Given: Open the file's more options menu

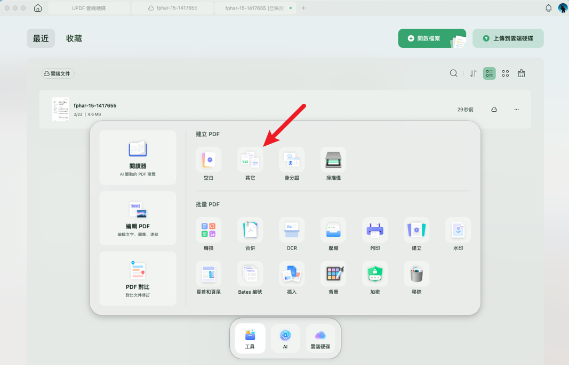Looking at the screenshot, I should coord(516,110).
